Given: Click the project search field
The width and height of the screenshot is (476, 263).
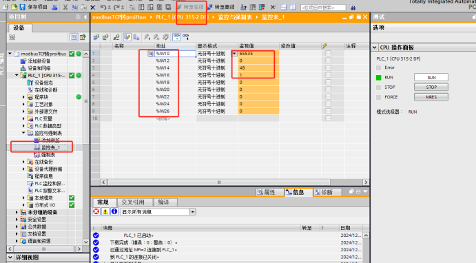Looking at the screenshot, I should [323, 8].
